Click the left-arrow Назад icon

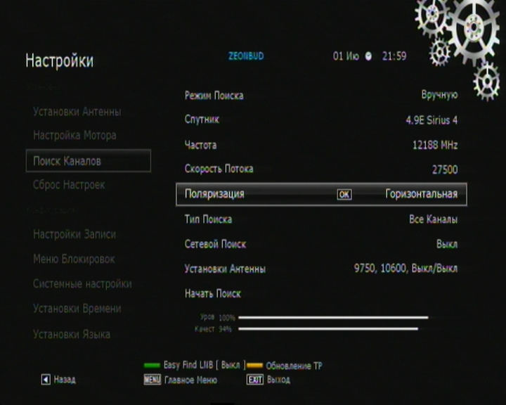click(46, 380)
